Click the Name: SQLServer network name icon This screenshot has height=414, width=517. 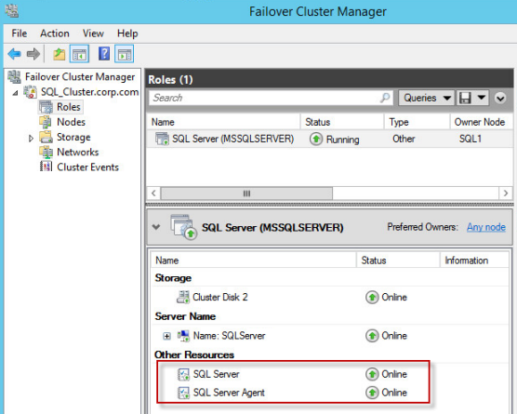pyautogui.click(x=183, y=336)
